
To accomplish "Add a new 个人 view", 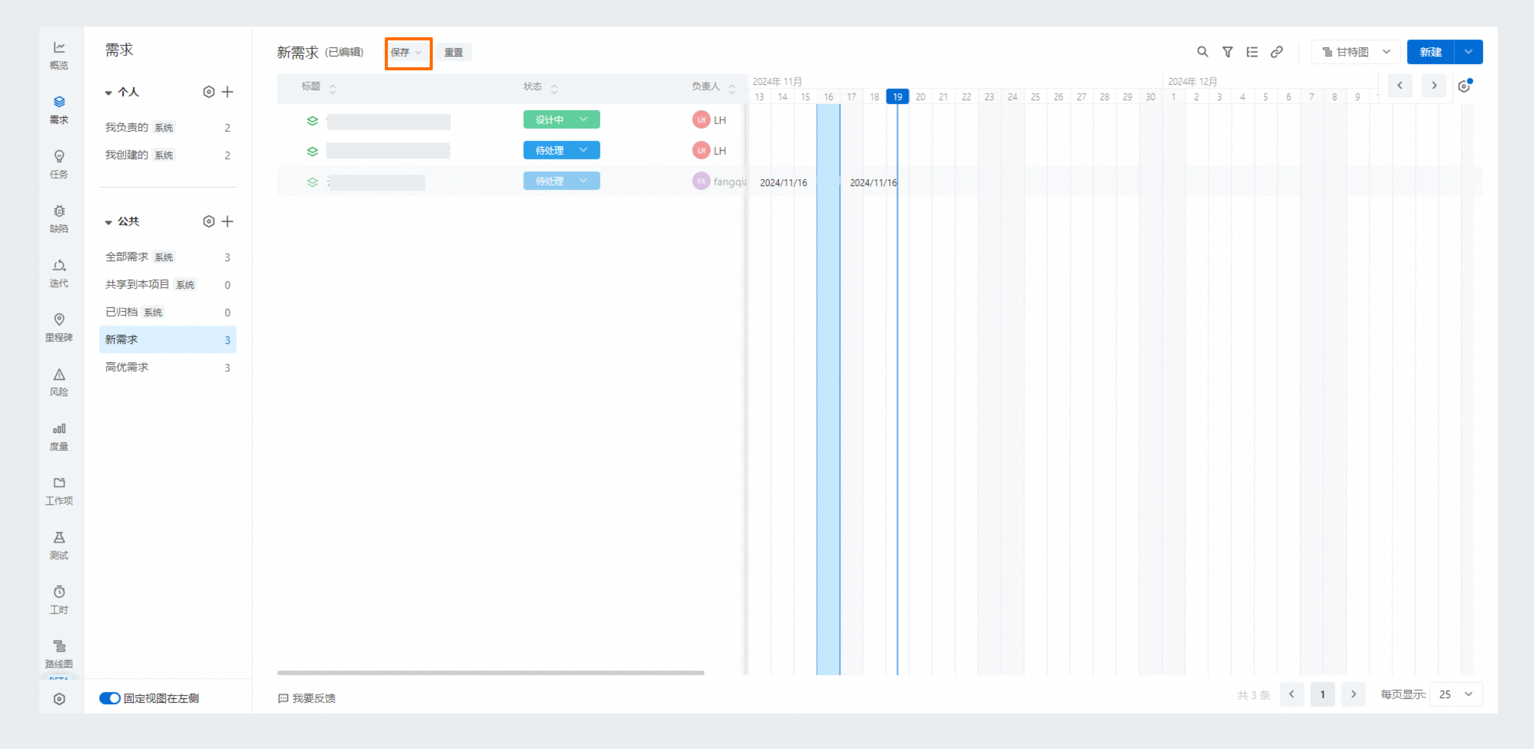I will [228, 92].
